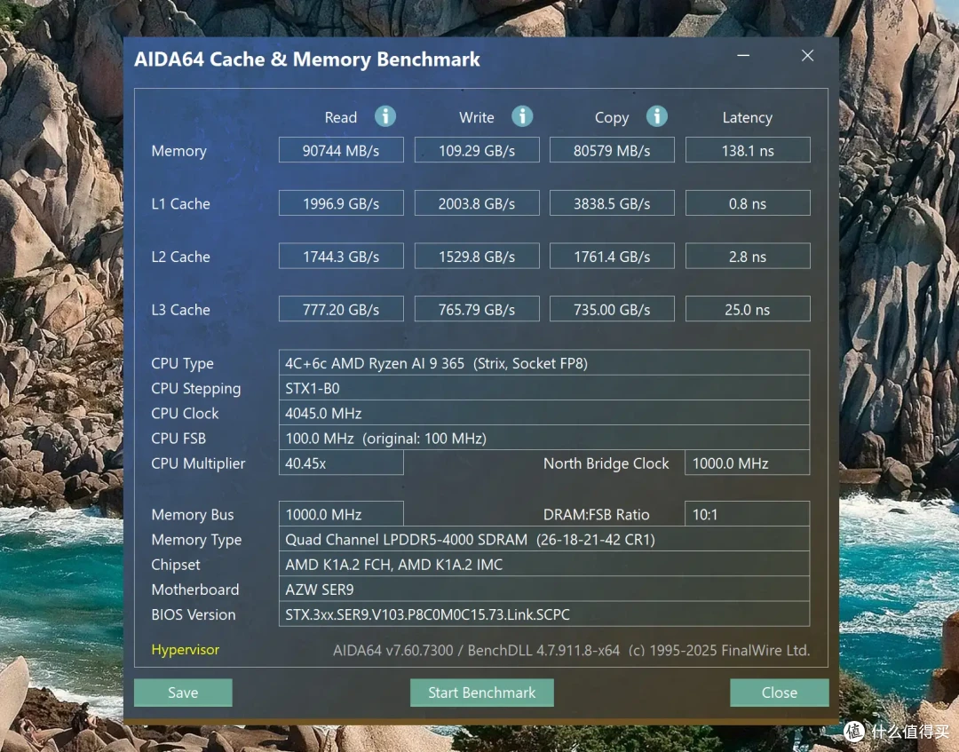959x752 pixels.
Task: Click the L3 Cache row label
Action: pyautogui.click(x=180, y=310)
